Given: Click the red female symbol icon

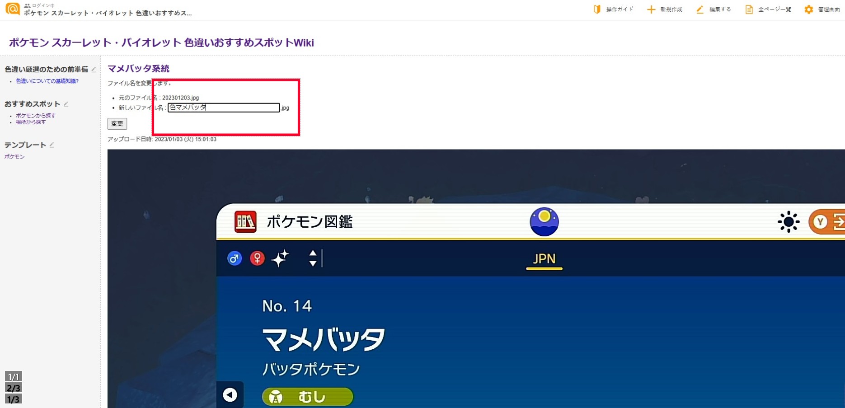Looking at the screenshot, I should click(257, 258).
